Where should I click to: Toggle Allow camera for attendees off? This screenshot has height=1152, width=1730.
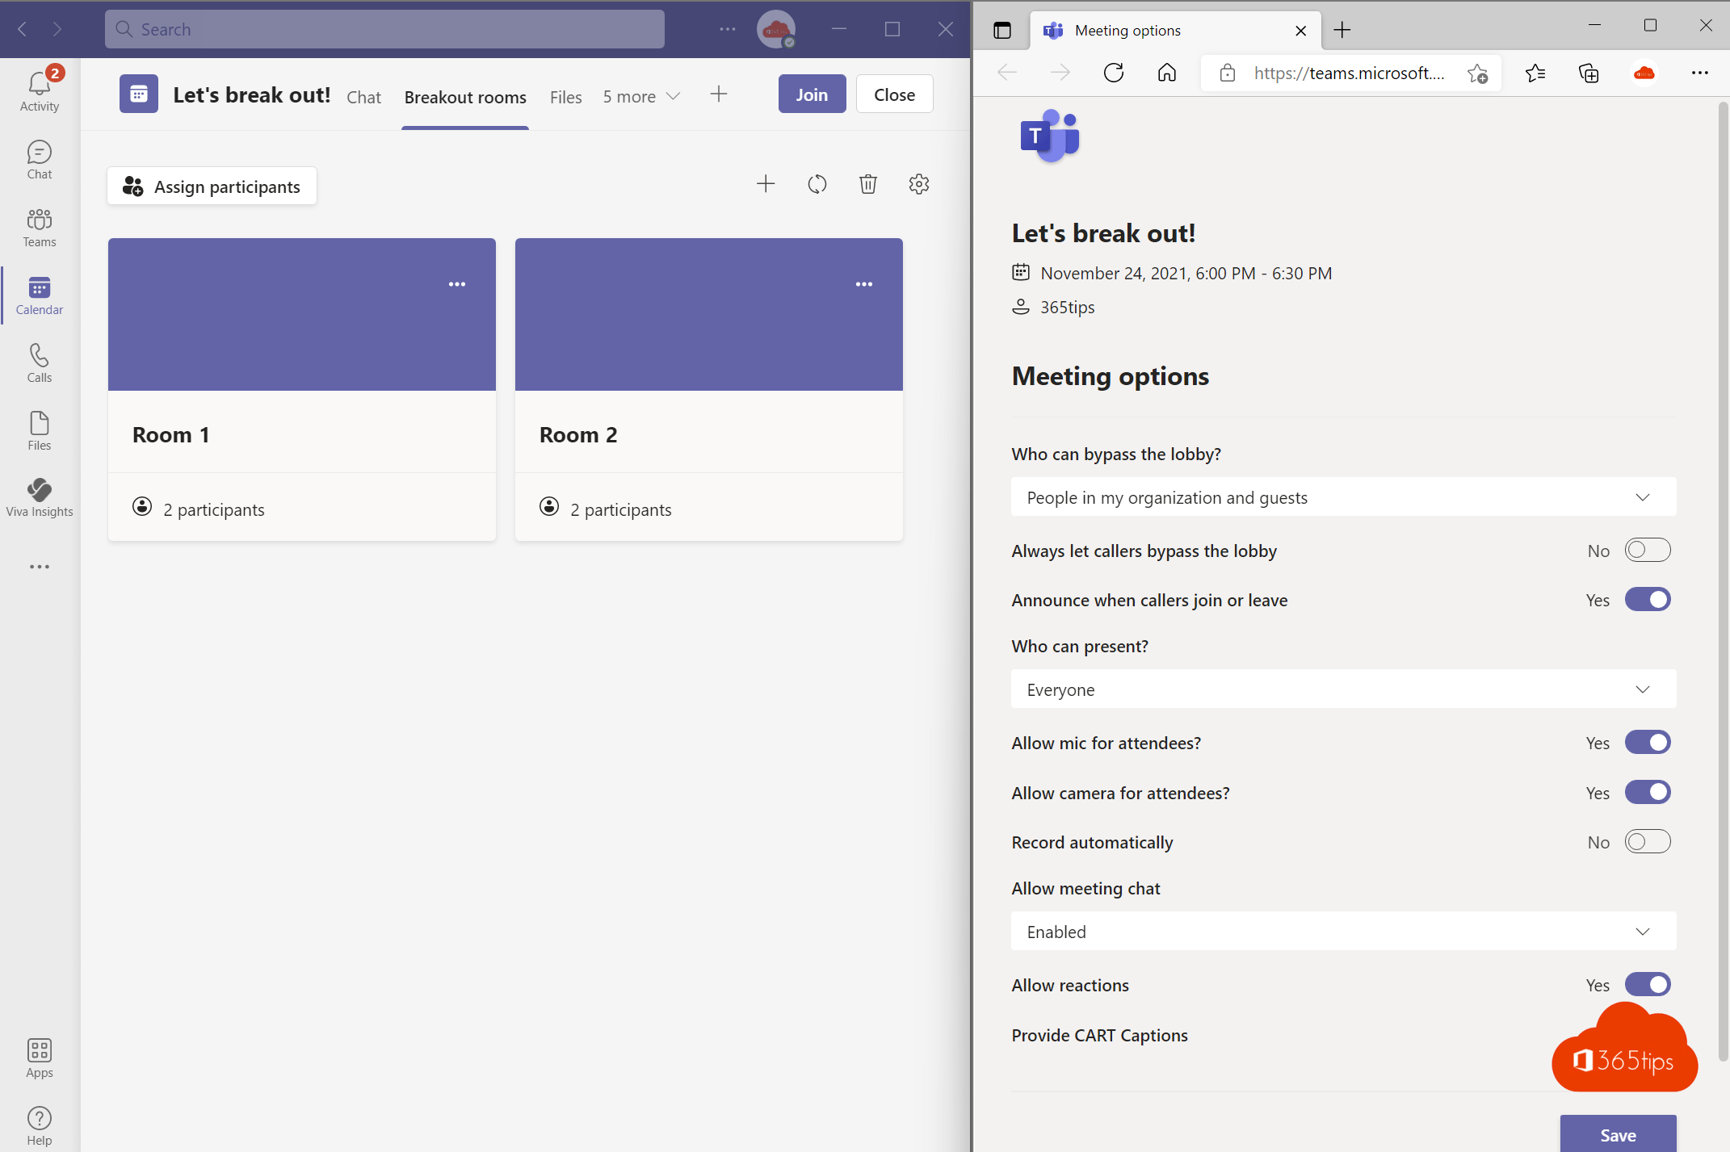coord(1648,790)
